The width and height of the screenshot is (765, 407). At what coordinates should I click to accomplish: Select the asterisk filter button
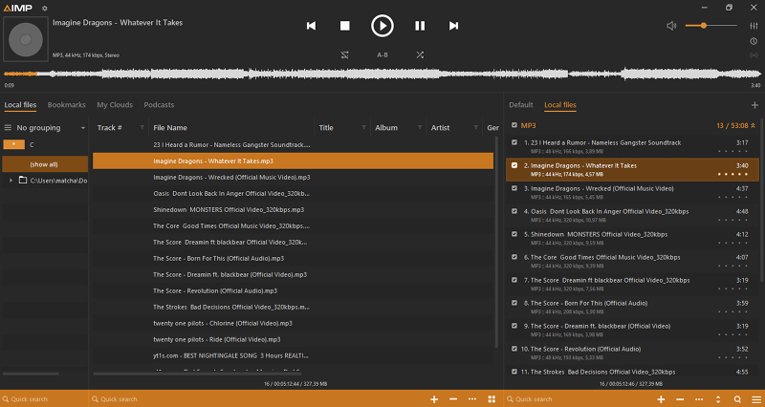pos(13,145)
